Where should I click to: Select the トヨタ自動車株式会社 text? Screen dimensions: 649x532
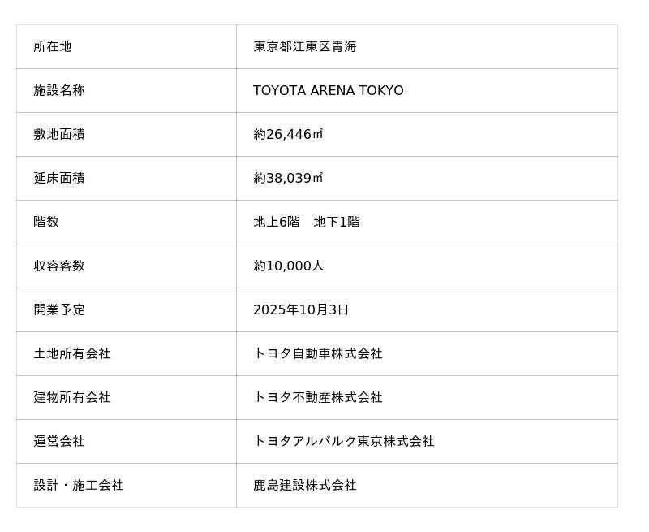(x=318, y=353)
